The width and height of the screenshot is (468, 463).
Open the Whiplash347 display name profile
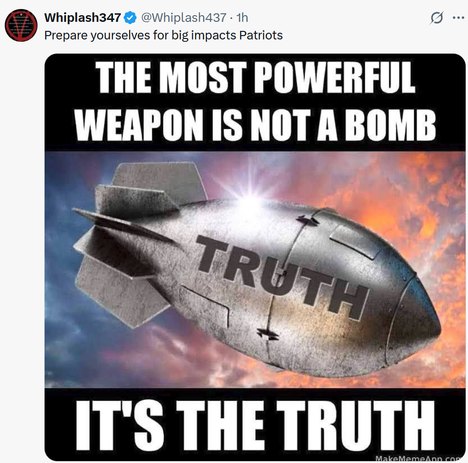click(83, 18)
